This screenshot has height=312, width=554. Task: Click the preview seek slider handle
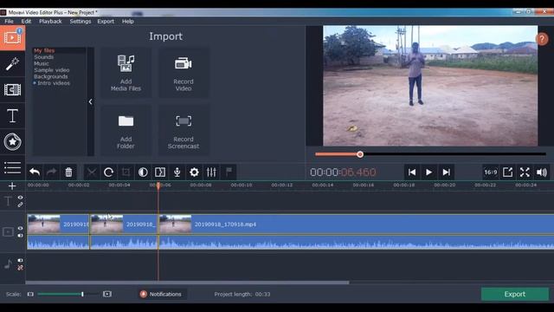(360, 154)
